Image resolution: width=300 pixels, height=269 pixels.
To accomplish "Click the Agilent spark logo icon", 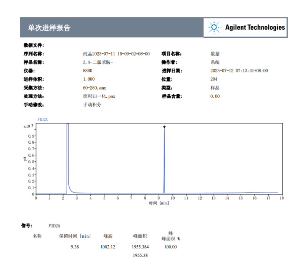I will [214, 27].
